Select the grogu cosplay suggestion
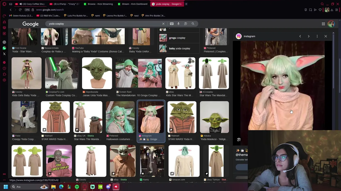The height and width of the screenshot is (191, 341). pyautogui.click(x=179, y=38)
